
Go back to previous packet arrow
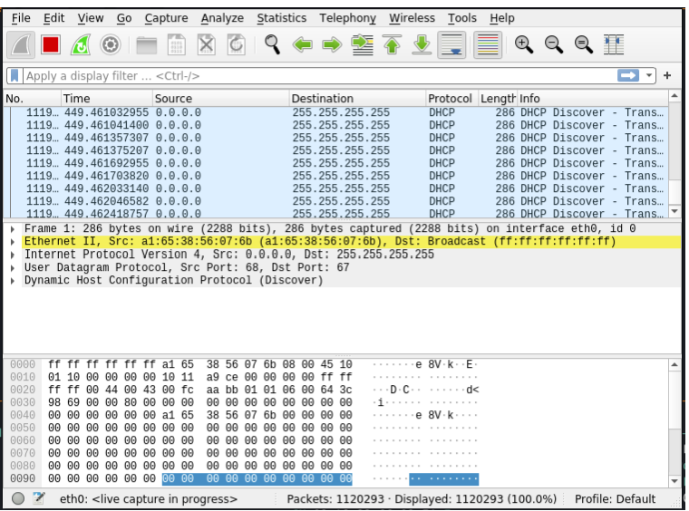(x=302, y=44)
